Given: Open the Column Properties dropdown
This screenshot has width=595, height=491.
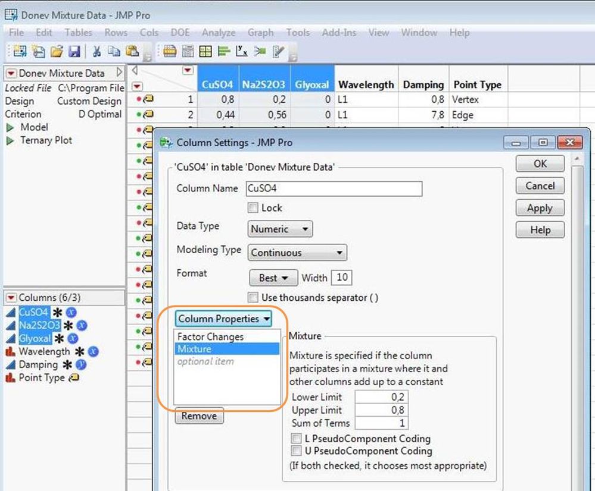Looking at the screenshot, I should pyautogui.click(x=223, y=319).
